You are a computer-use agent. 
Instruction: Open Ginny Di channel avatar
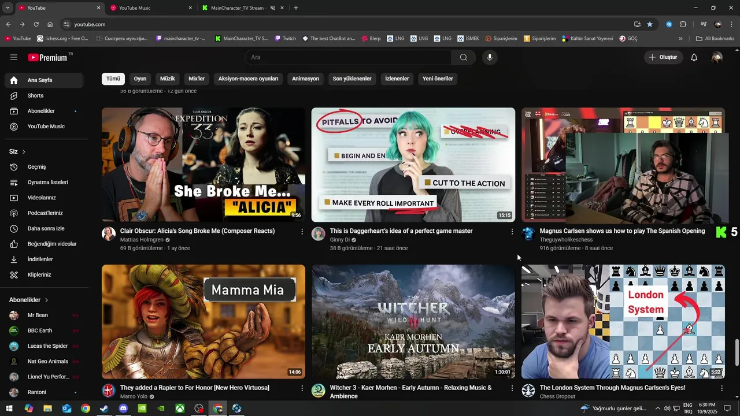(x=318, y=233)
